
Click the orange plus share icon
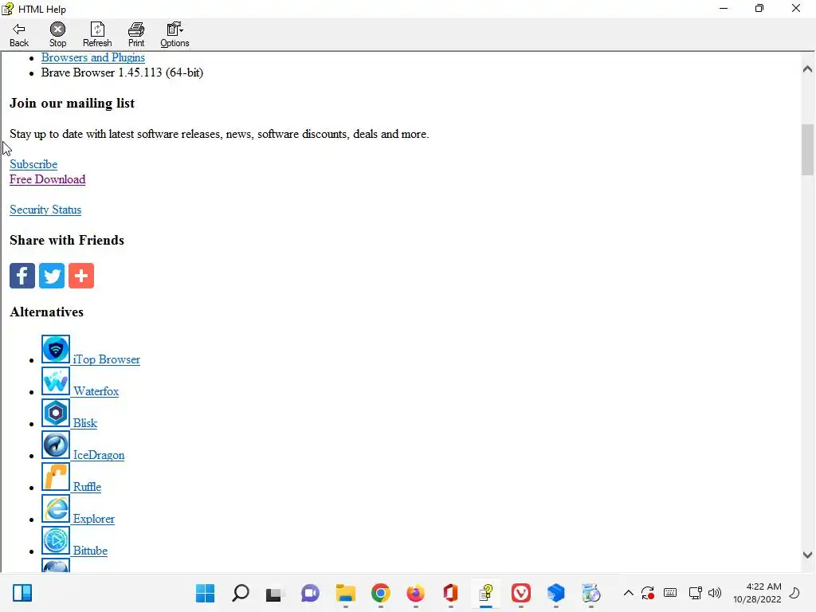click(x=81, y=276)
